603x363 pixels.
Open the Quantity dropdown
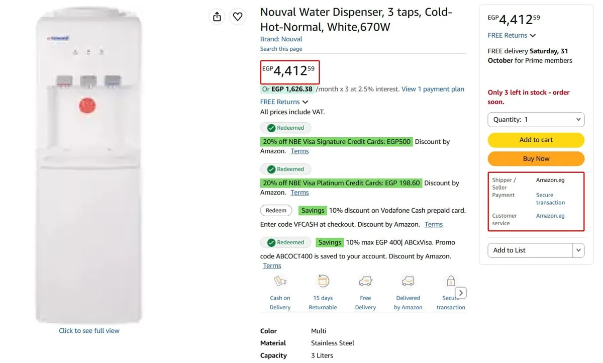point(536,120)
